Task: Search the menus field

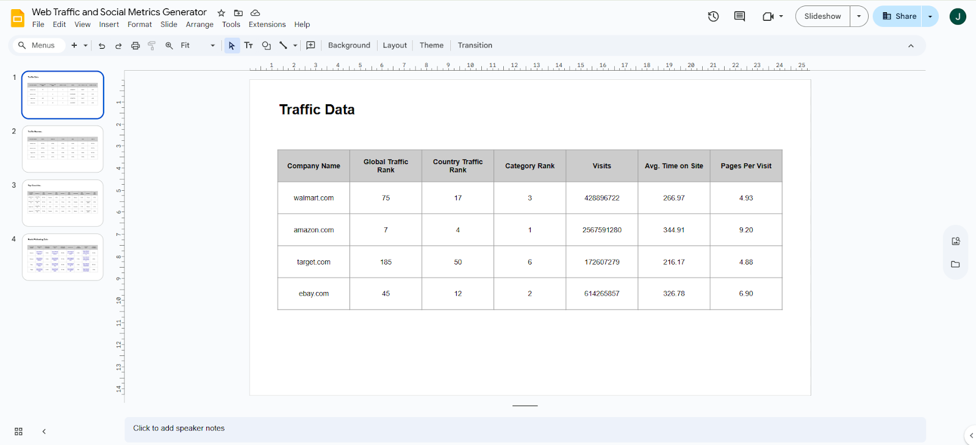Action: (38, 46)
